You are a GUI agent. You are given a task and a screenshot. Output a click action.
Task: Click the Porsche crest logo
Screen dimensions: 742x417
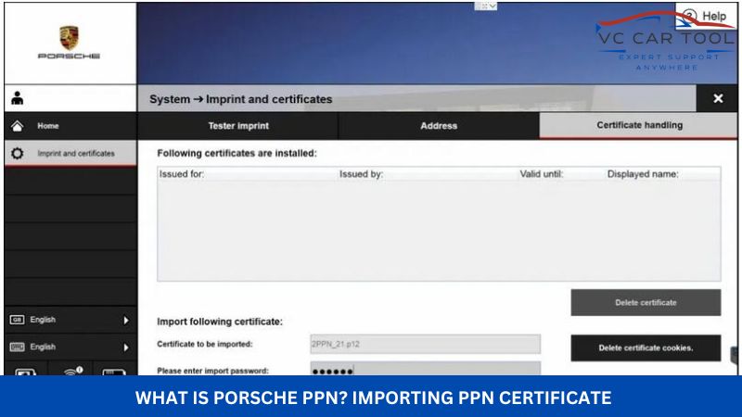(69, 38)
